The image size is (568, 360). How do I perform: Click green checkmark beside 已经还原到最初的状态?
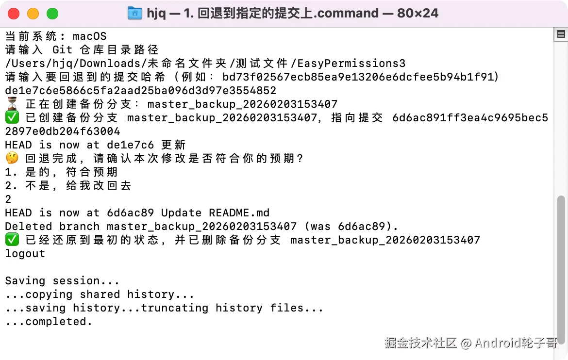12,240
